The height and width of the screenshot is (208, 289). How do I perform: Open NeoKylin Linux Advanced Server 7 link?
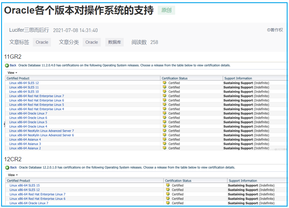(x=42, y=131)
